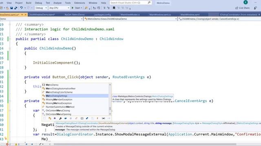
Task: Open the IDialogCoordinator [from metadata] tab
Action: tap(239, 15)
